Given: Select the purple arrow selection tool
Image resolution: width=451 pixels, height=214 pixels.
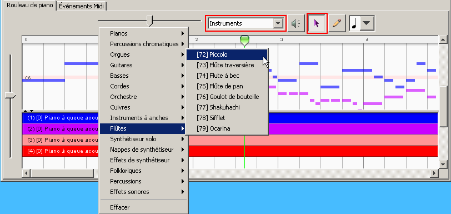Looking at the screenshot, I should [x=317, y=23].
